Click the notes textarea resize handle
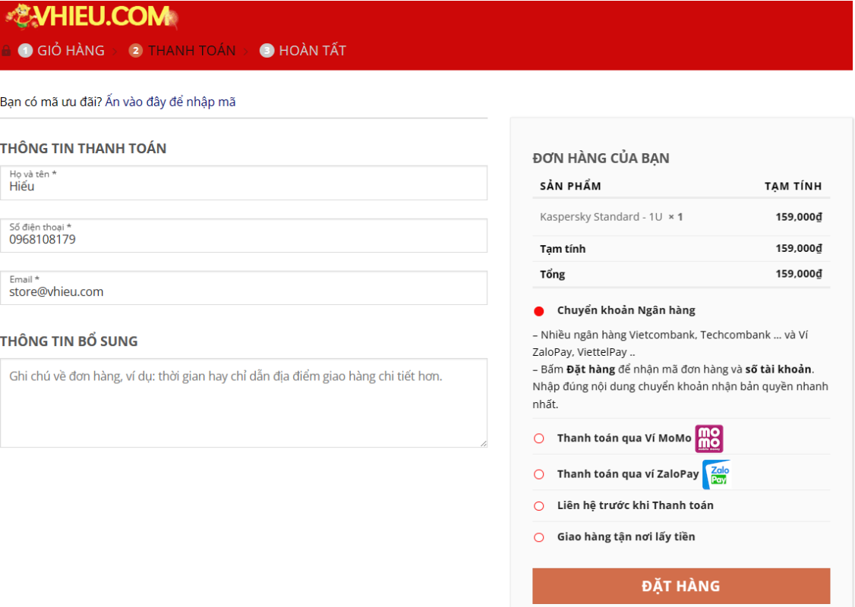Screen dimensions: 855x607 coord(483,444)
